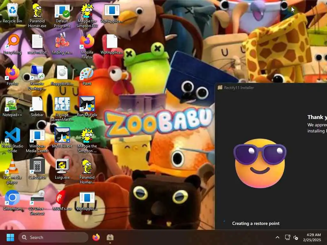This screenshot has height=245, width=327.
Task: Select the WpfApplic... icon in the bottom row
Action: 87,201
